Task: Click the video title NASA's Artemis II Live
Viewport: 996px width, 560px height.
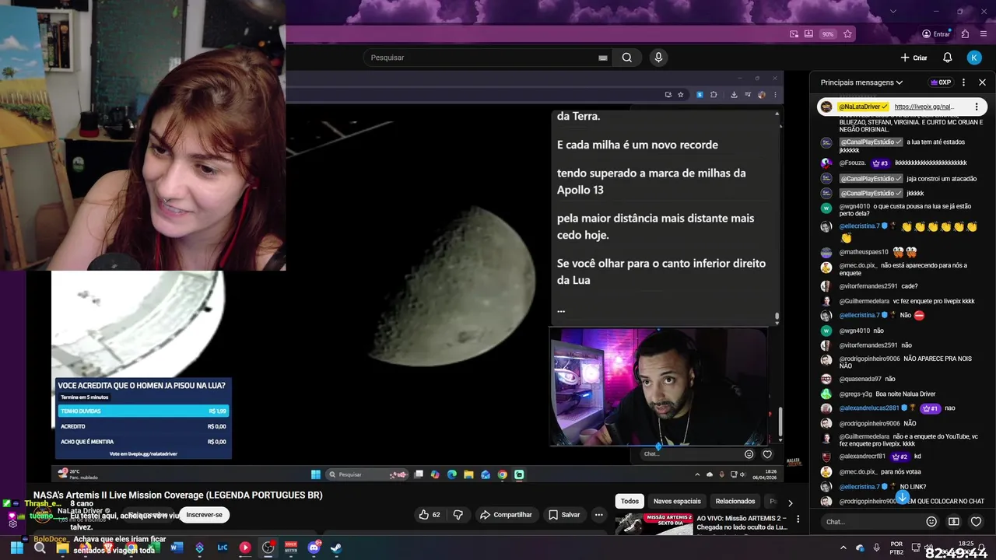Action: [178, 495]
